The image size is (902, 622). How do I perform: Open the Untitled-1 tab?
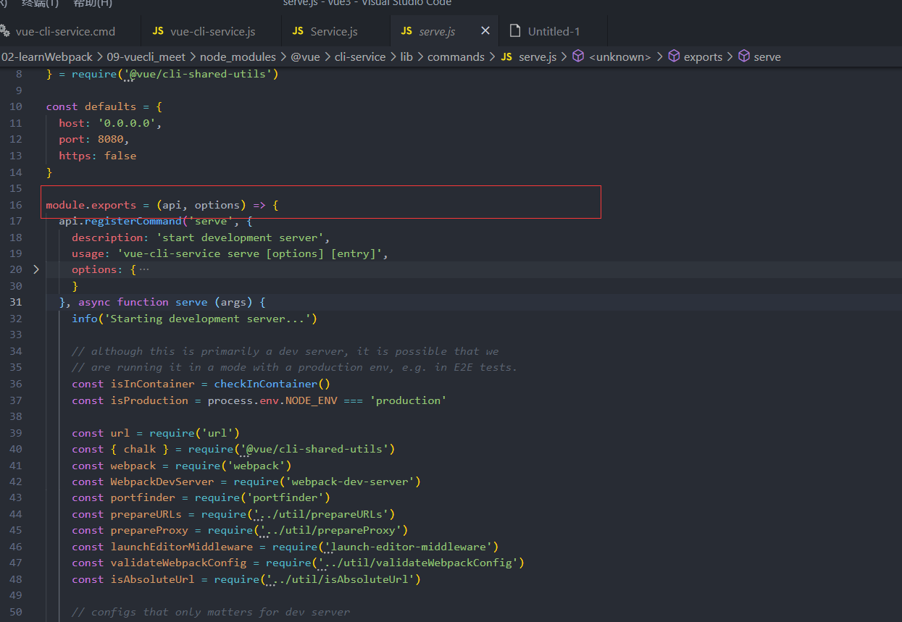pos(554,31)
